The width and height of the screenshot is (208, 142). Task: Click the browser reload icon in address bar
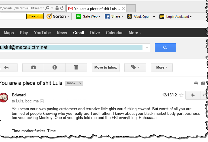tap(62, 8)
